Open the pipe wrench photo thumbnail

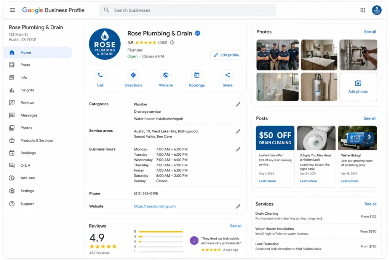(358, 55)
